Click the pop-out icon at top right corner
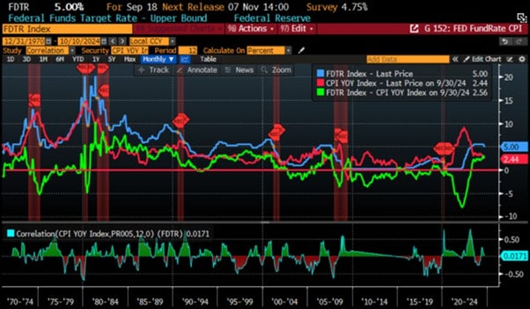 point(522,17)
